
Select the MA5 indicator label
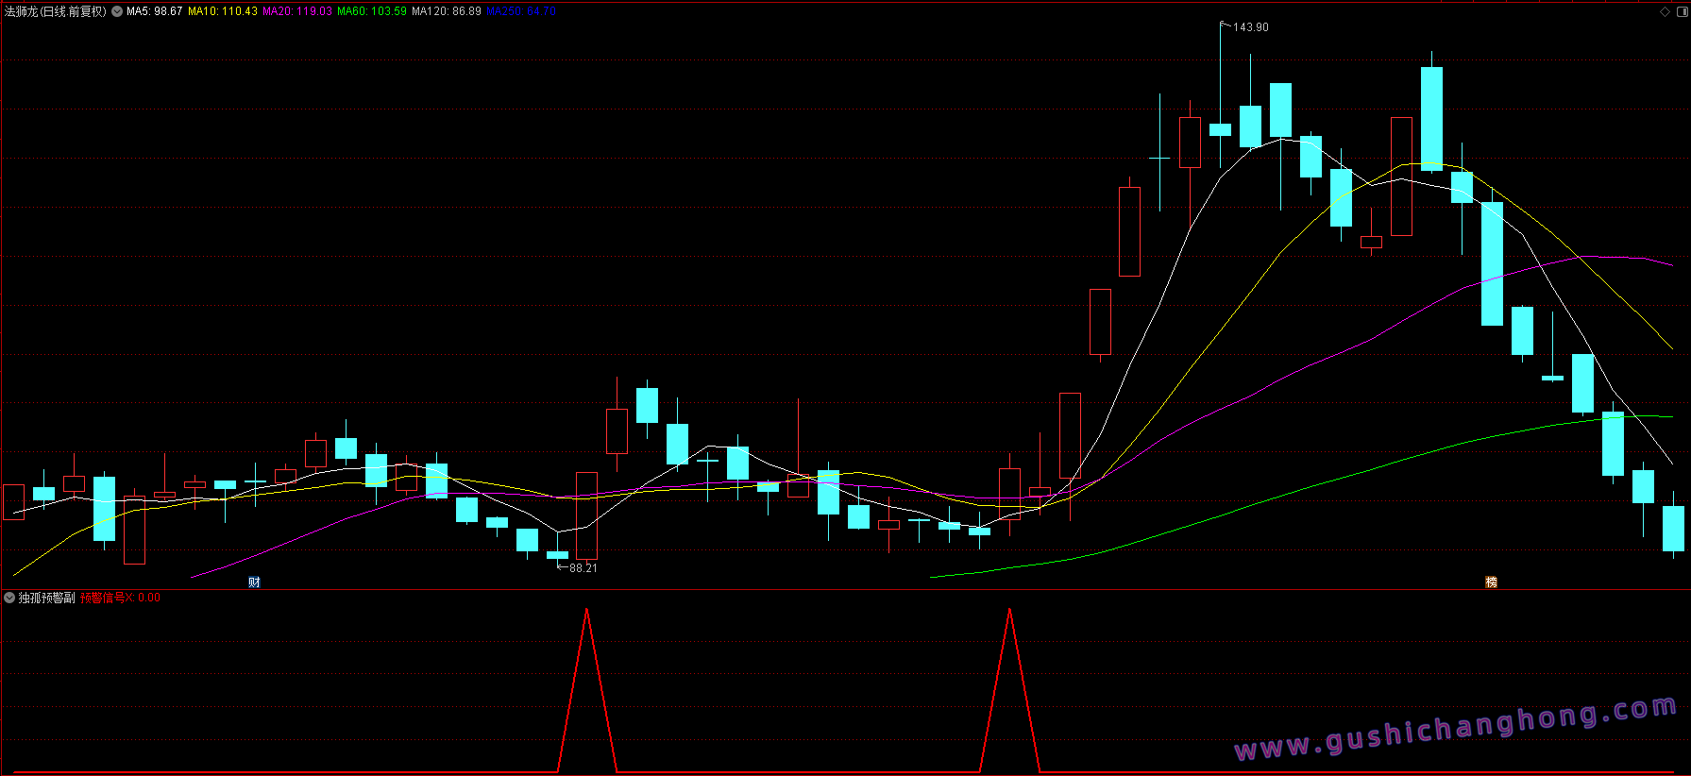(154, 11)
